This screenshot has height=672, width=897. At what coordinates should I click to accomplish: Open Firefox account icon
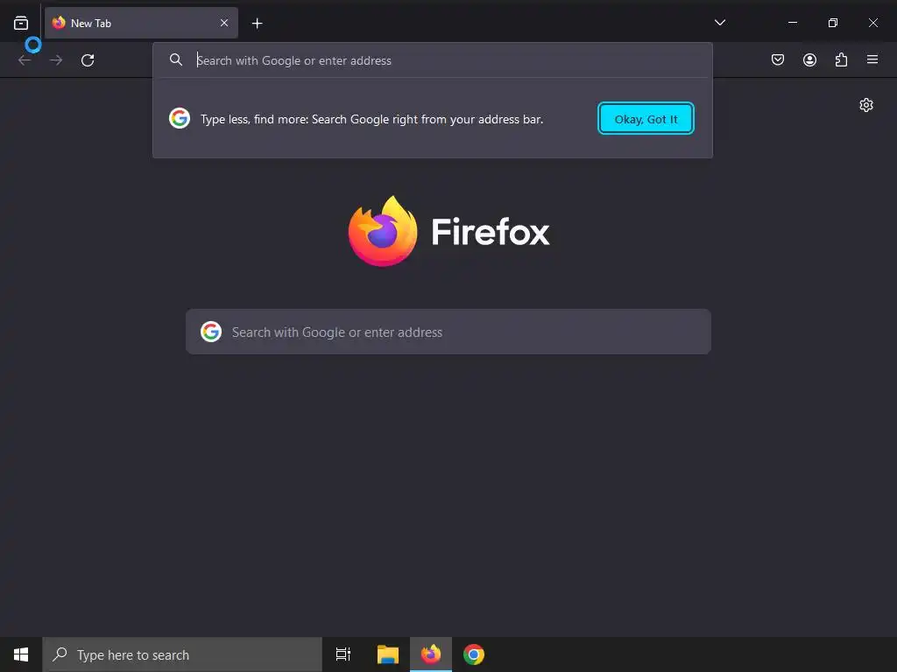pos(809,59)
